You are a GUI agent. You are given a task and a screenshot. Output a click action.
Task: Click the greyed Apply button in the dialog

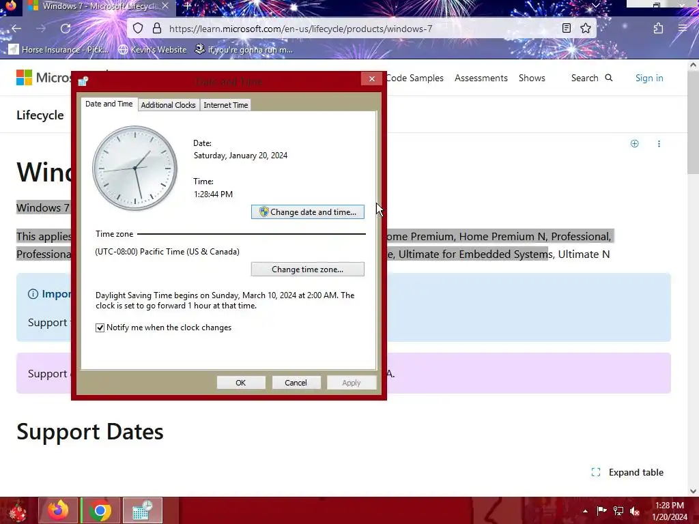click(x=352, y=383)
